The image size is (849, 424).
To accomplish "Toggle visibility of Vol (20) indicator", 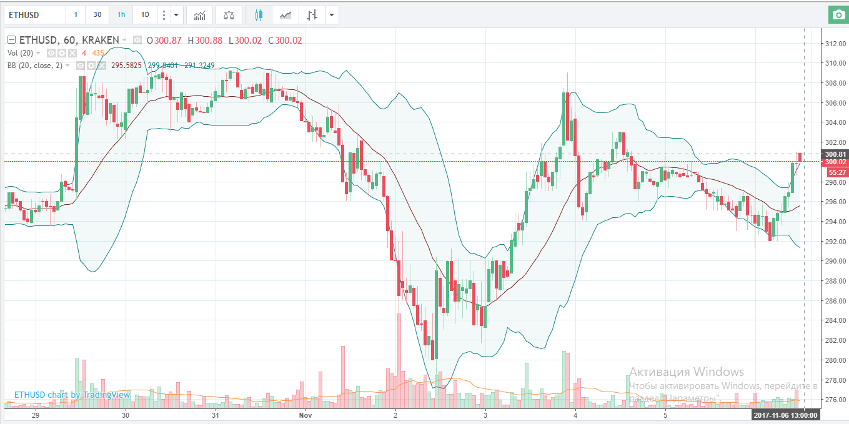I will point(51,53).
